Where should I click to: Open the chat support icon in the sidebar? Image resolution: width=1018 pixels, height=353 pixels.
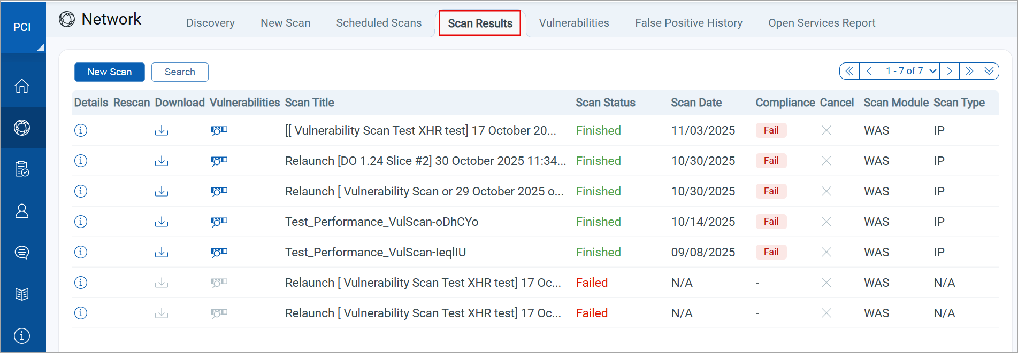click(x=22, y=252)
